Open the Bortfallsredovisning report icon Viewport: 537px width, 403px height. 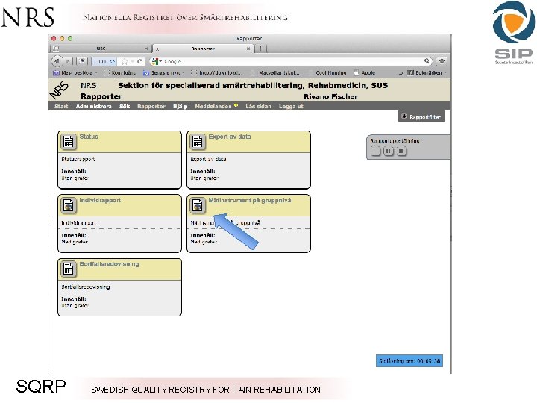pyautogui.click(x=69, y=269)
